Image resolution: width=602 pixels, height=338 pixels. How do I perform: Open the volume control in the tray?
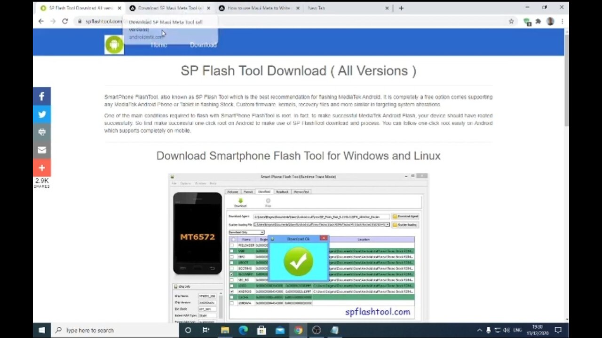507,330
